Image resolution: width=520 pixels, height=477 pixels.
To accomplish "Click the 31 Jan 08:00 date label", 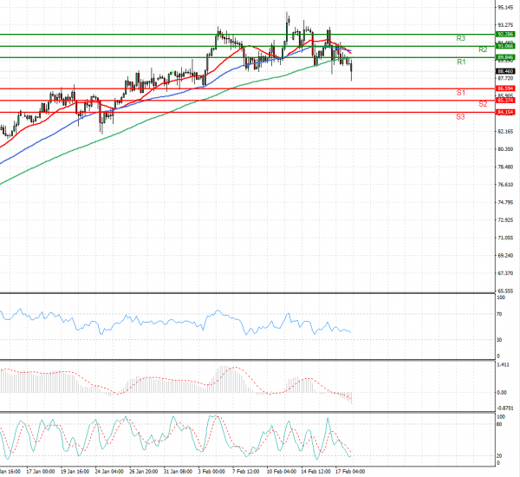I will 178,471.
